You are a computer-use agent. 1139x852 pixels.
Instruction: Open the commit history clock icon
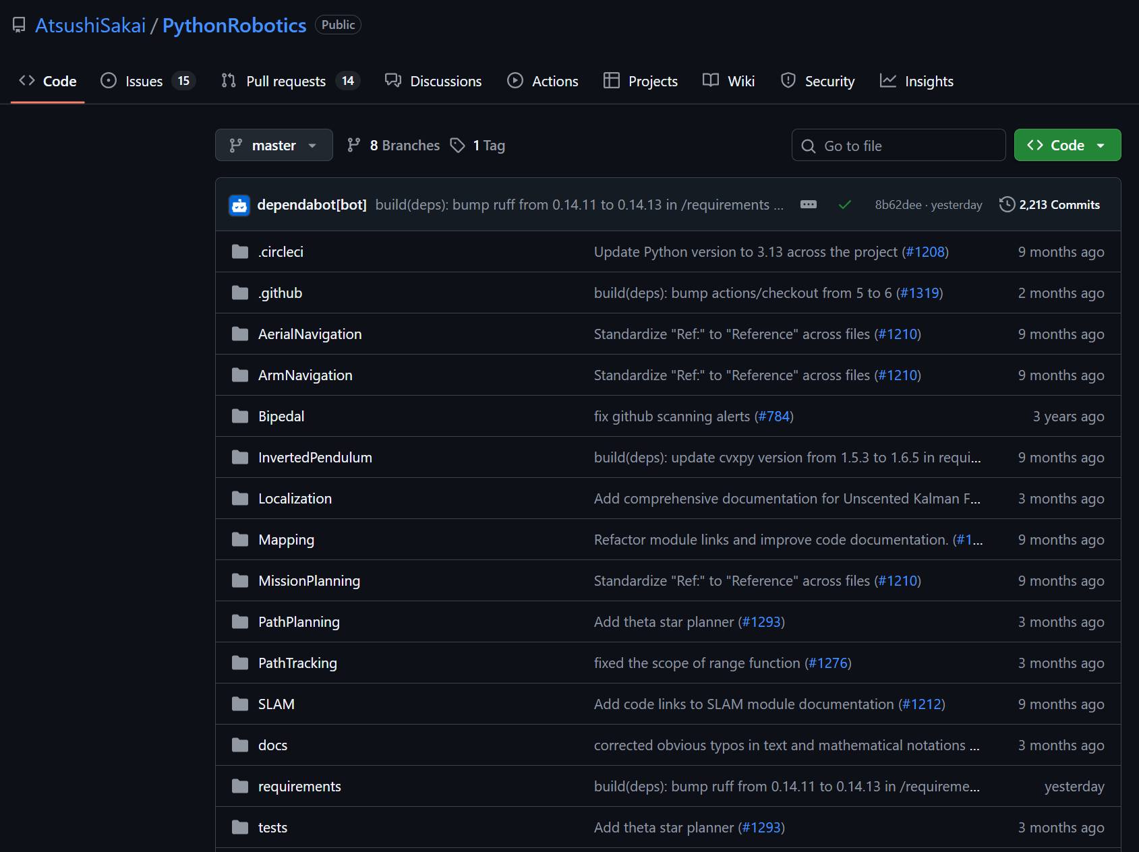coord(1007,204)
